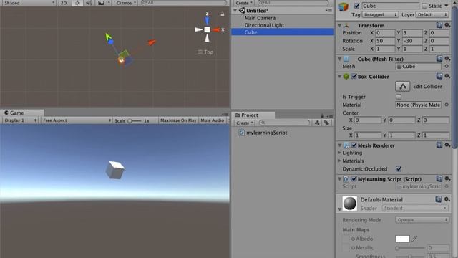
Task: Open Mylearning Script gear settings
Action: point(447,178)
